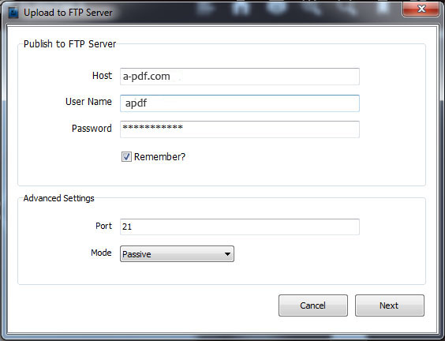Click the Port label

pos(103,226)
